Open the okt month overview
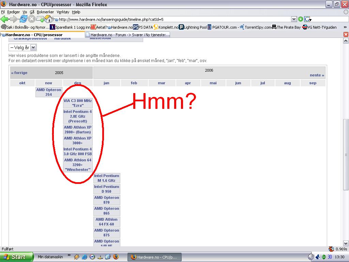Image resolution: width=349 pixels, height=262 pixels. [22, 83]
